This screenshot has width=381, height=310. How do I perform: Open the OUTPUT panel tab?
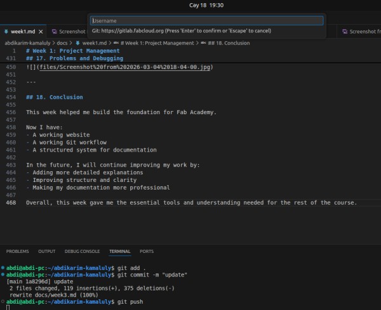[x=46, y=251]
